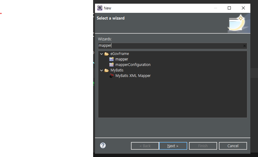Click the Eclipse icon in the title bar
The height and width of the screenshot is (157, 258).
pyautogui.click(x=100, y=8)
